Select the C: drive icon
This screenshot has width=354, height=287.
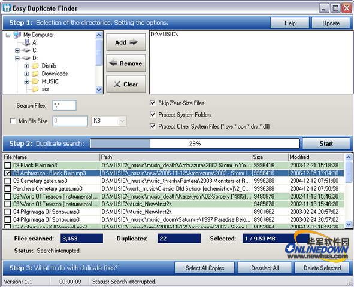click(x=26, y=50)
